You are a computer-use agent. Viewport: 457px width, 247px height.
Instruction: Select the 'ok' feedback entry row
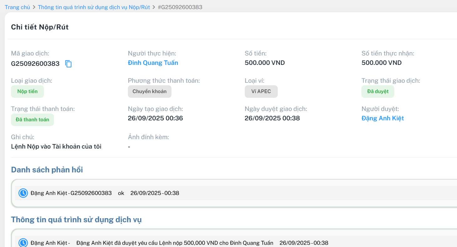(x=121, y=193)
